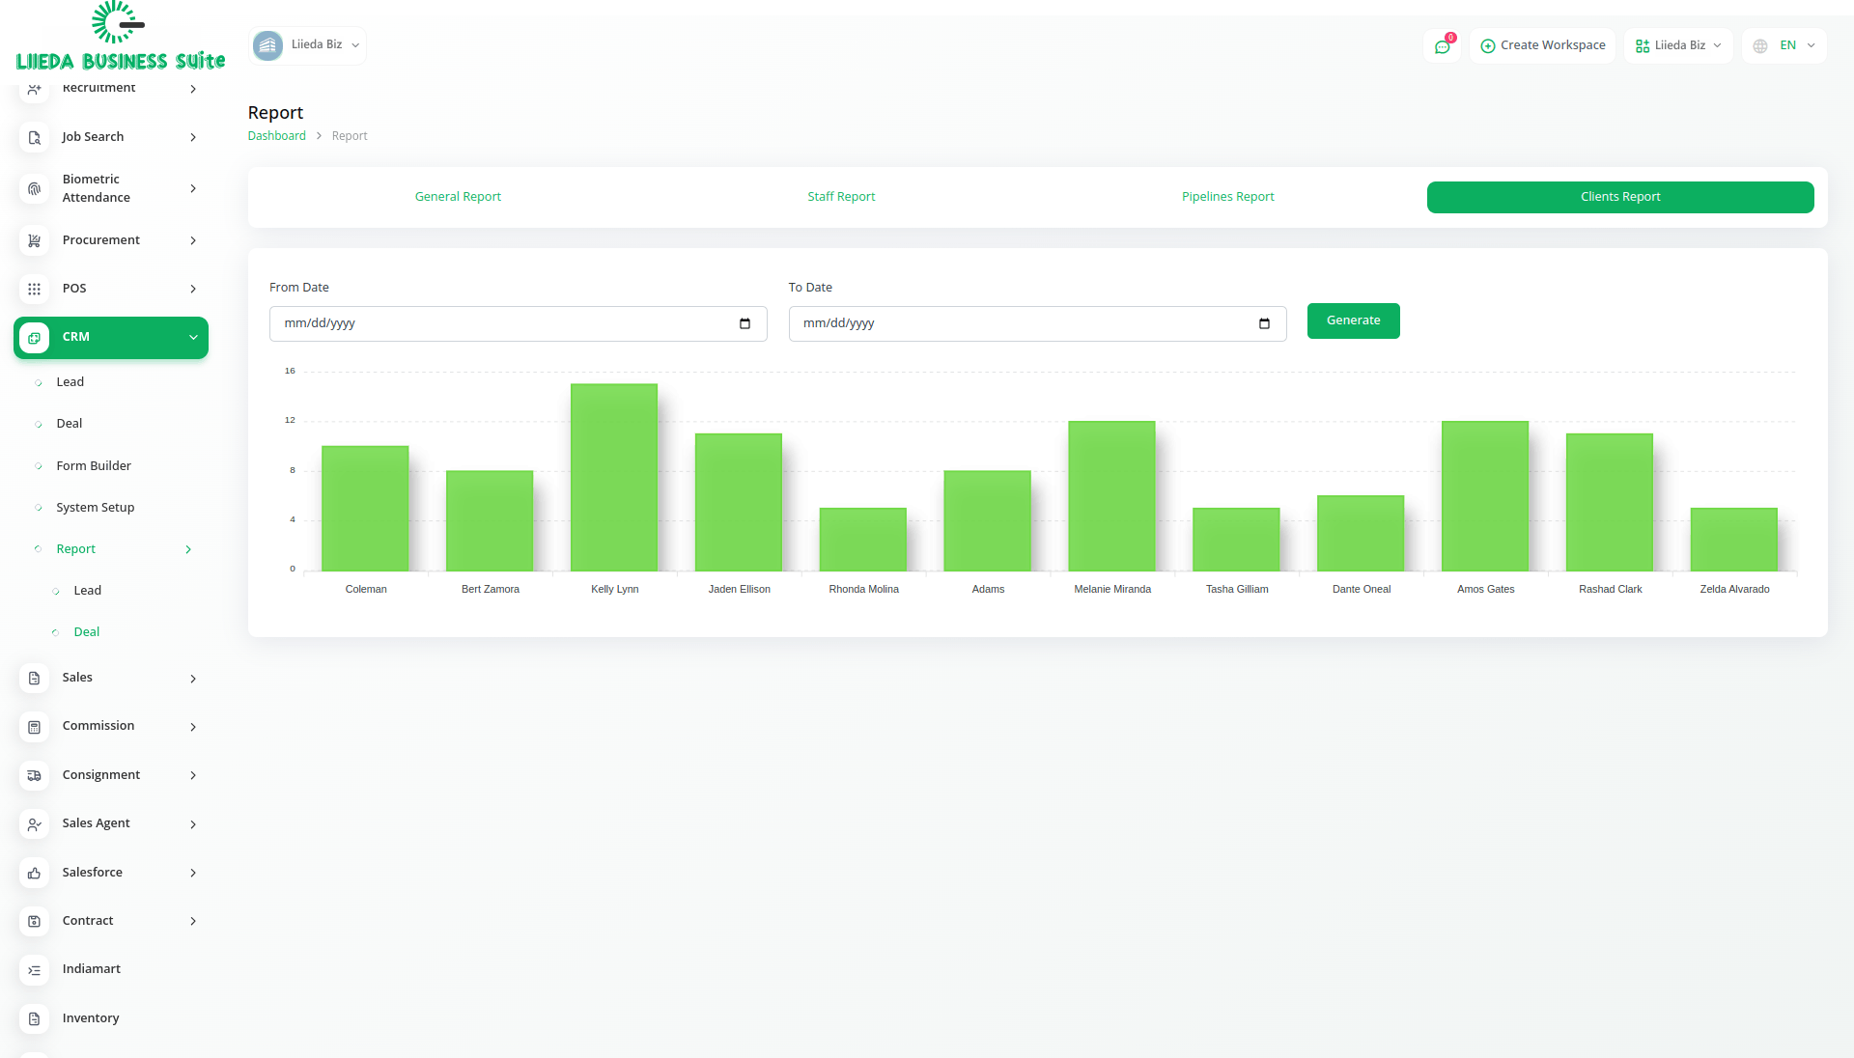The height and width of the screenshot is (1058, 1854).
Task: Click the Job Search icon
Action: click(34, 137)
